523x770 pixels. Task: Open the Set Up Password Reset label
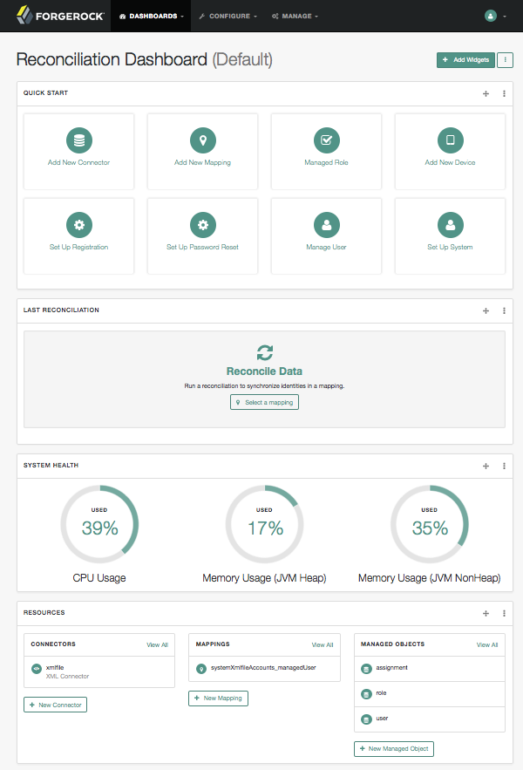[202, 247]
